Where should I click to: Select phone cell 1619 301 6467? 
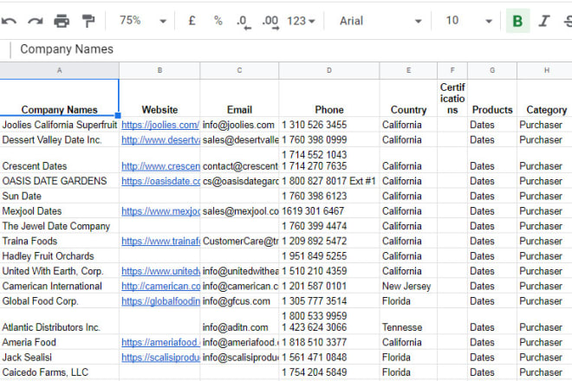329,210
